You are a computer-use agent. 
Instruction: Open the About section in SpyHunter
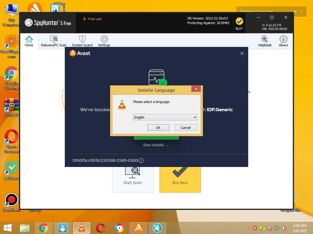coord(283,41)
